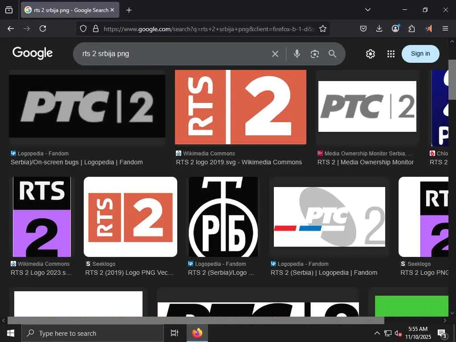This screenshot has width=456, height=342.
Task: Open Task View on the taskbar
Action: tap(175, 333)
